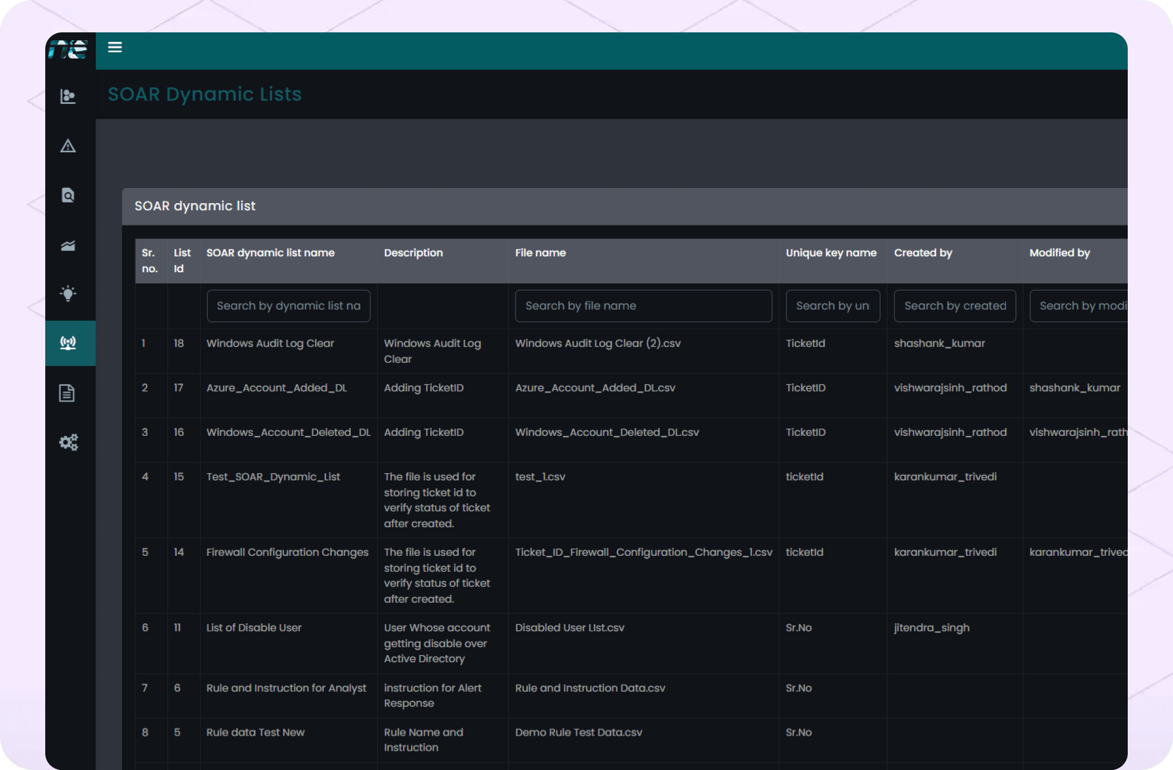Click the Search by modified field
This screenshot has width=1173, height=770.
click(x=1078, y=306)
